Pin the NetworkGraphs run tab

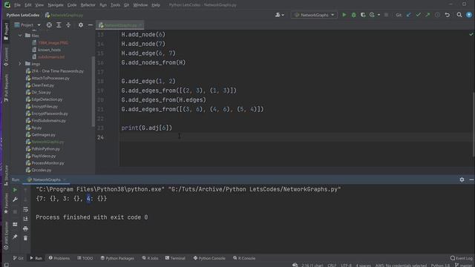tap(15, 237)
